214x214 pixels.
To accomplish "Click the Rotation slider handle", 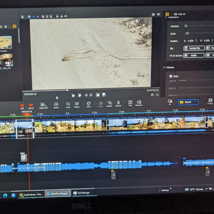I will point(186,26).
